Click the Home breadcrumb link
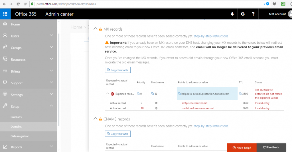The height and width of the screenshot is (152, 292). click(76, 27)
